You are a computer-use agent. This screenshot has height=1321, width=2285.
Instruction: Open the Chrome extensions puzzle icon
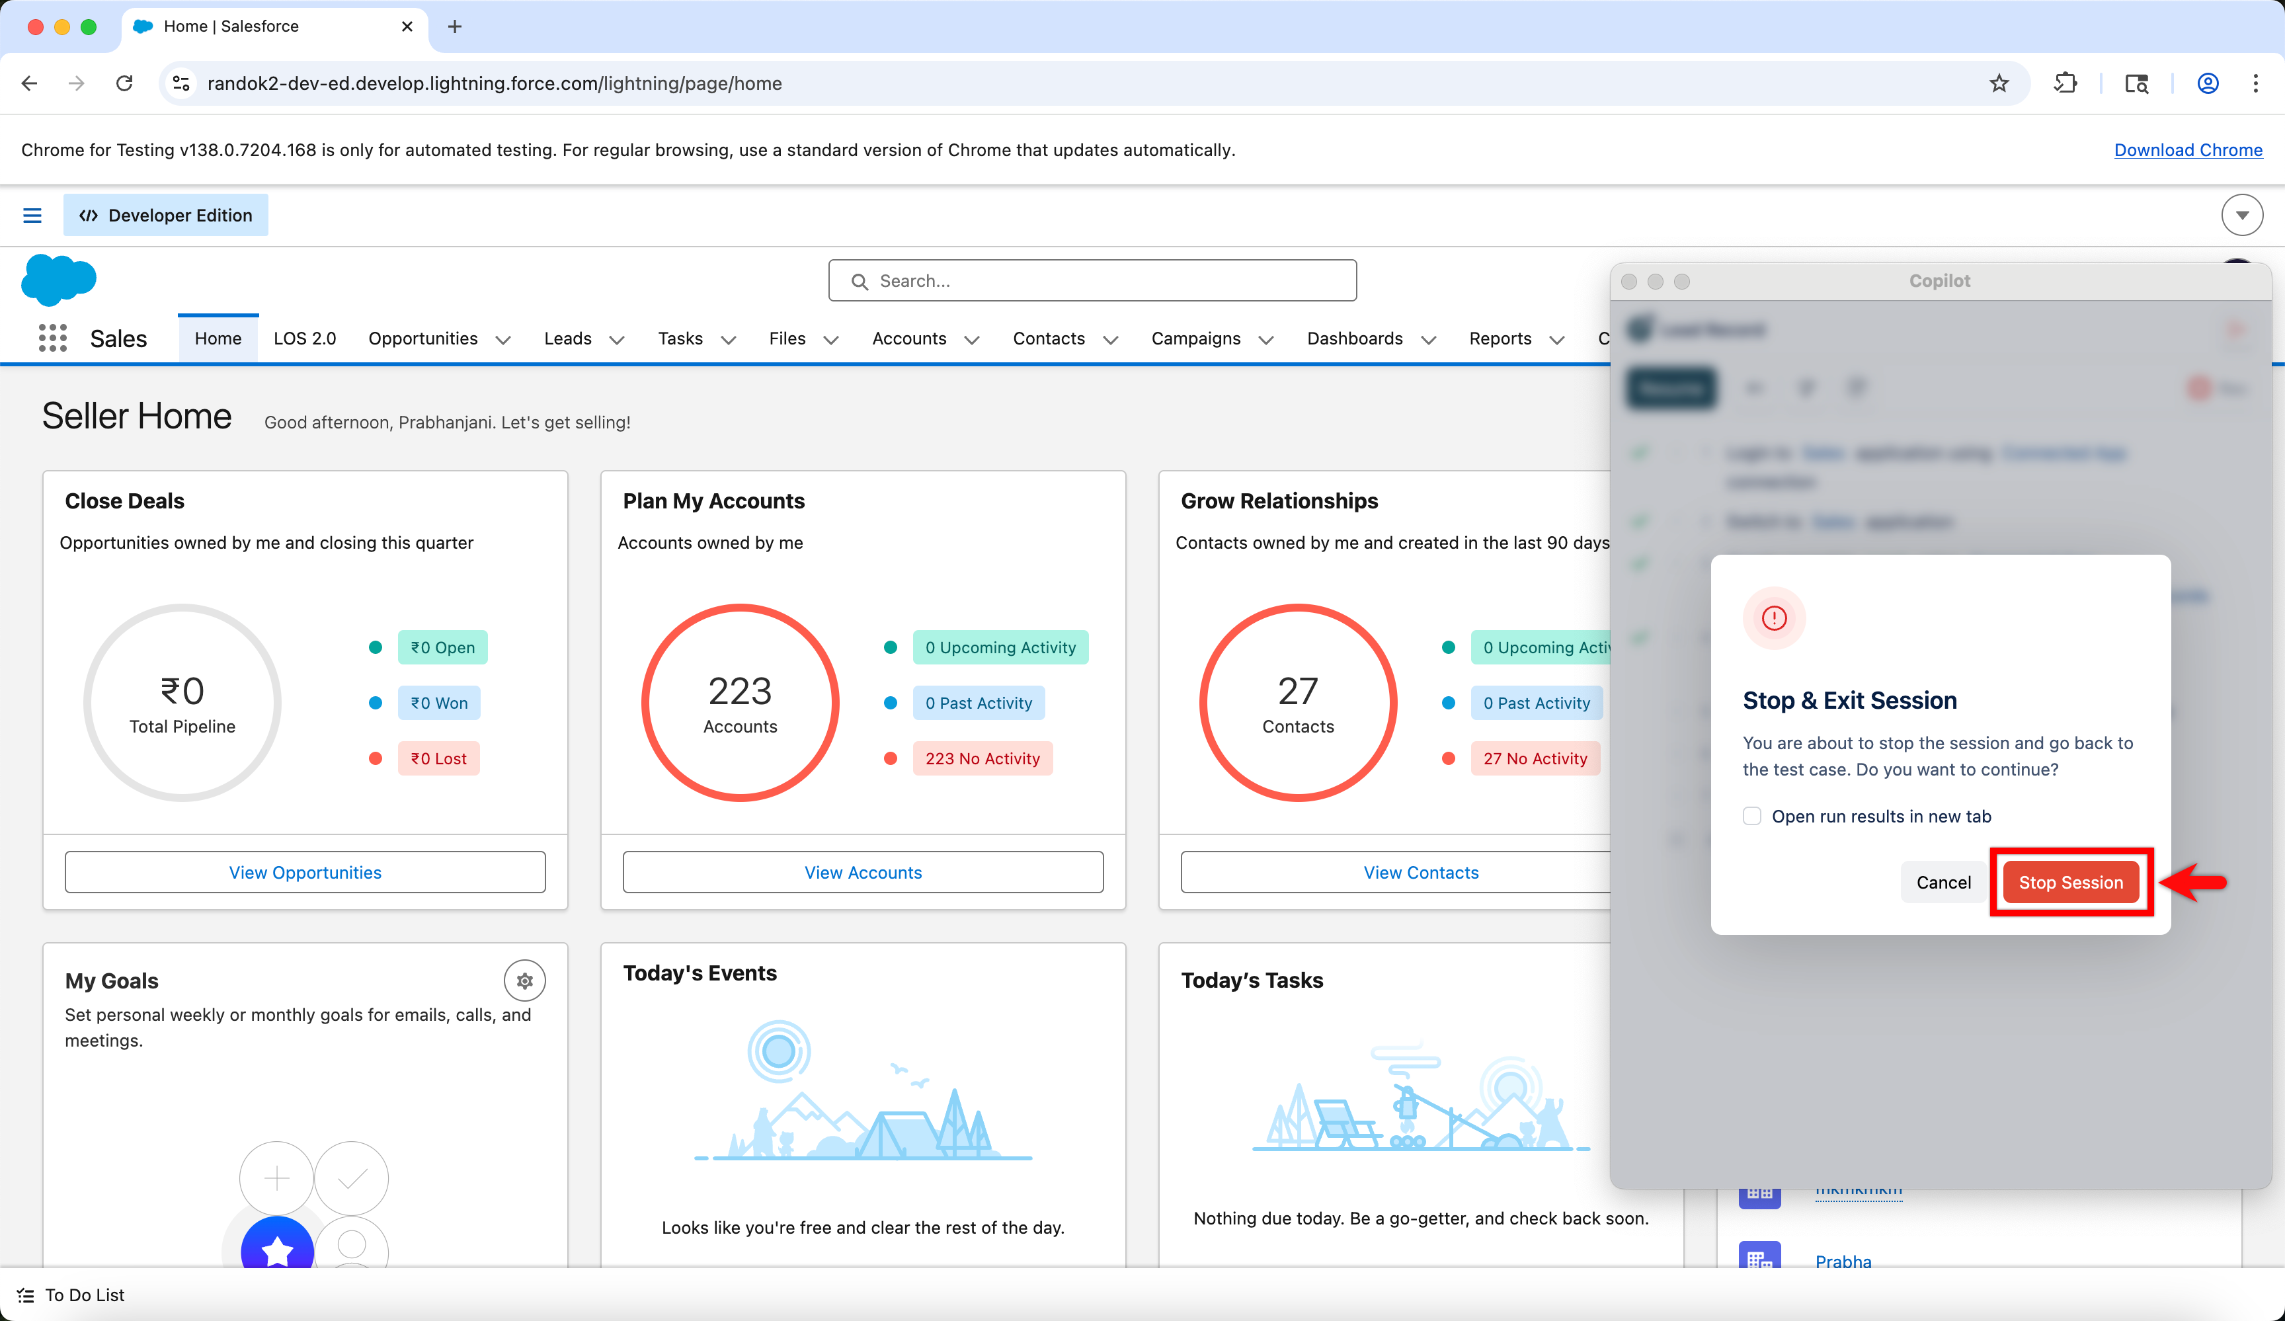click(x=2065, y=83)
